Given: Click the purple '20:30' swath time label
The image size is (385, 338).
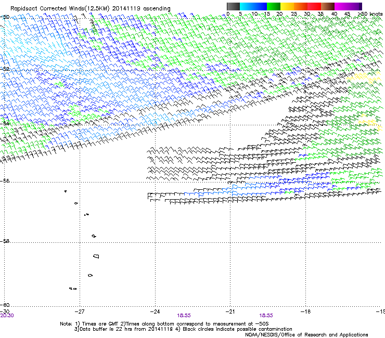Looking at the screenshot, I should [7, 316].
